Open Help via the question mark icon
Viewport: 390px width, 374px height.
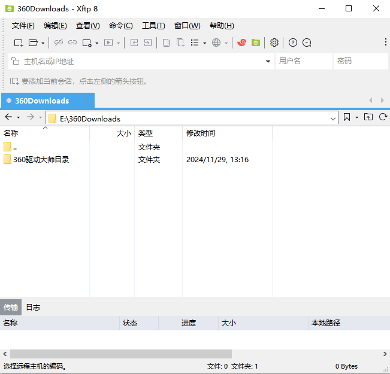click(x=293, y=42)
